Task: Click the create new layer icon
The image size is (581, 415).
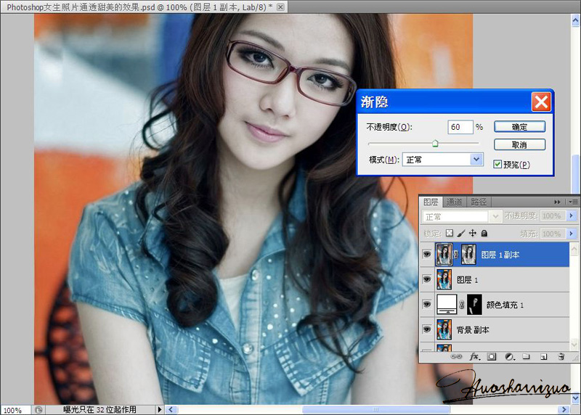Action: 543,357
